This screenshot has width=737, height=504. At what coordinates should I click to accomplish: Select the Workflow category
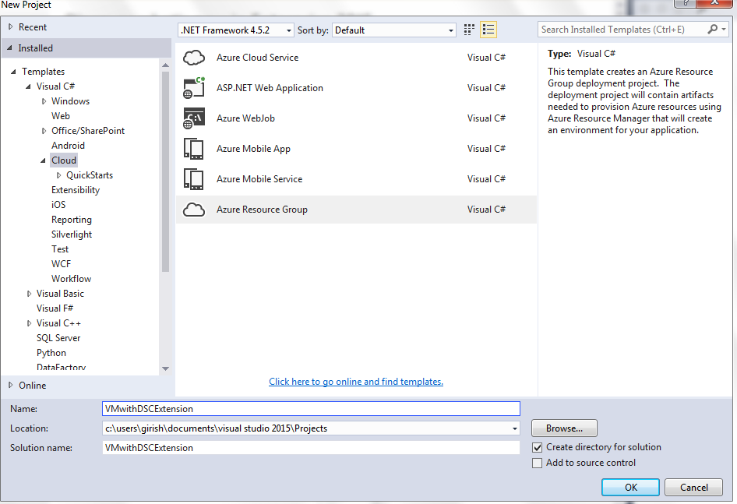point(71,279)
